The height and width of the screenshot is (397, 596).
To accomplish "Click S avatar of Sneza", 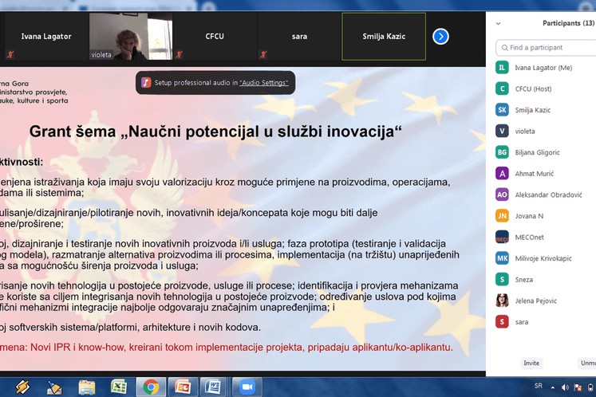I will (502, 280).
